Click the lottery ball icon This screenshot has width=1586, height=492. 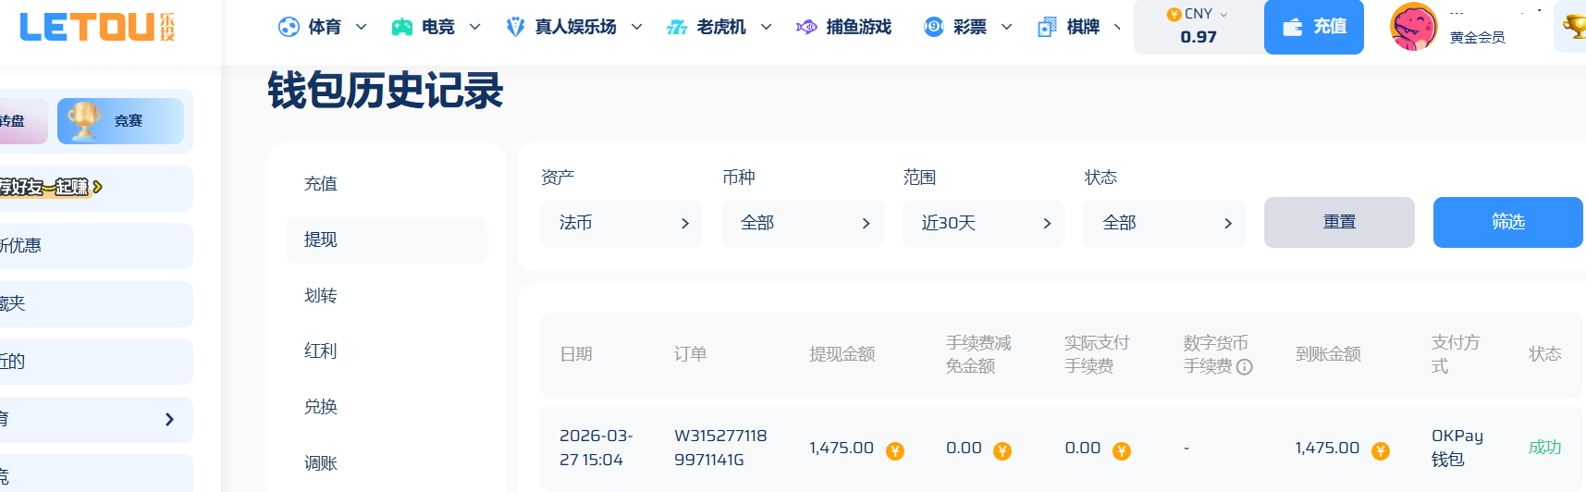click(934, 28)
